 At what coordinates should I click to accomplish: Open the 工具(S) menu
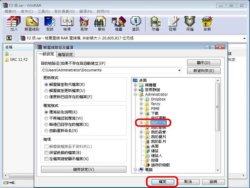point(43,11)
